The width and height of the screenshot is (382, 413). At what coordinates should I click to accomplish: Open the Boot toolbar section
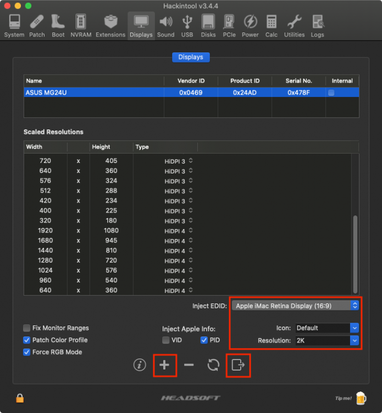[58, 26]
